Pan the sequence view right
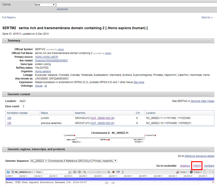The width and height of the screenshot is (217, 185). pos(79,172)
